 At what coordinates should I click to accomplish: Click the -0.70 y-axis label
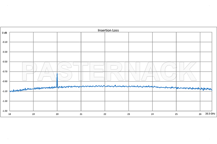pos(5,72)
